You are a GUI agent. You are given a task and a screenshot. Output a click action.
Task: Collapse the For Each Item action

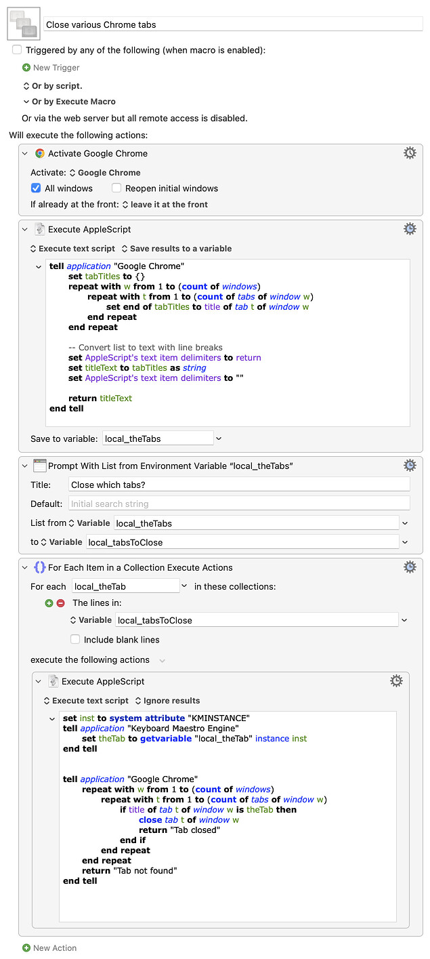tap(26, 567)
